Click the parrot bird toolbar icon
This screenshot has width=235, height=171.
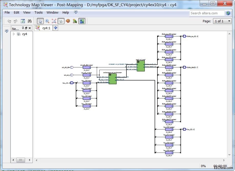[x=75, y=21]
